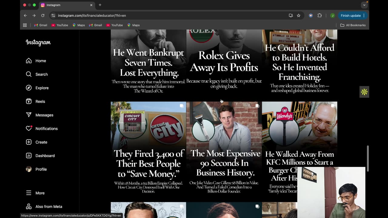Viewport: 388px width, 218px height.
Task: Click the yellow asterisk widget on the right edge
Action: (364, 92)
